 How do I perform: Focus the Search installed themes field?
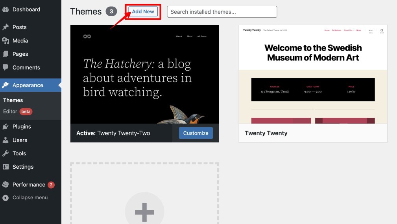(222, 12)
